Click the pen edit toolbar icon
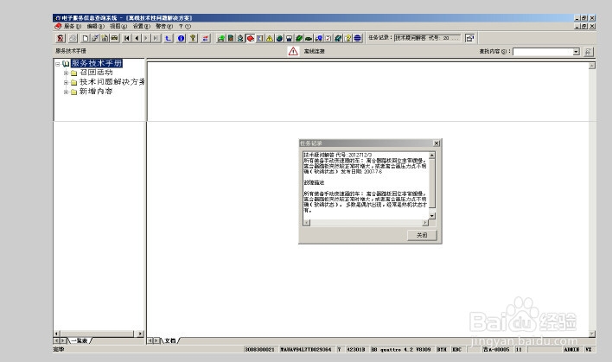 pyautogui.click(x=95, y=38)
